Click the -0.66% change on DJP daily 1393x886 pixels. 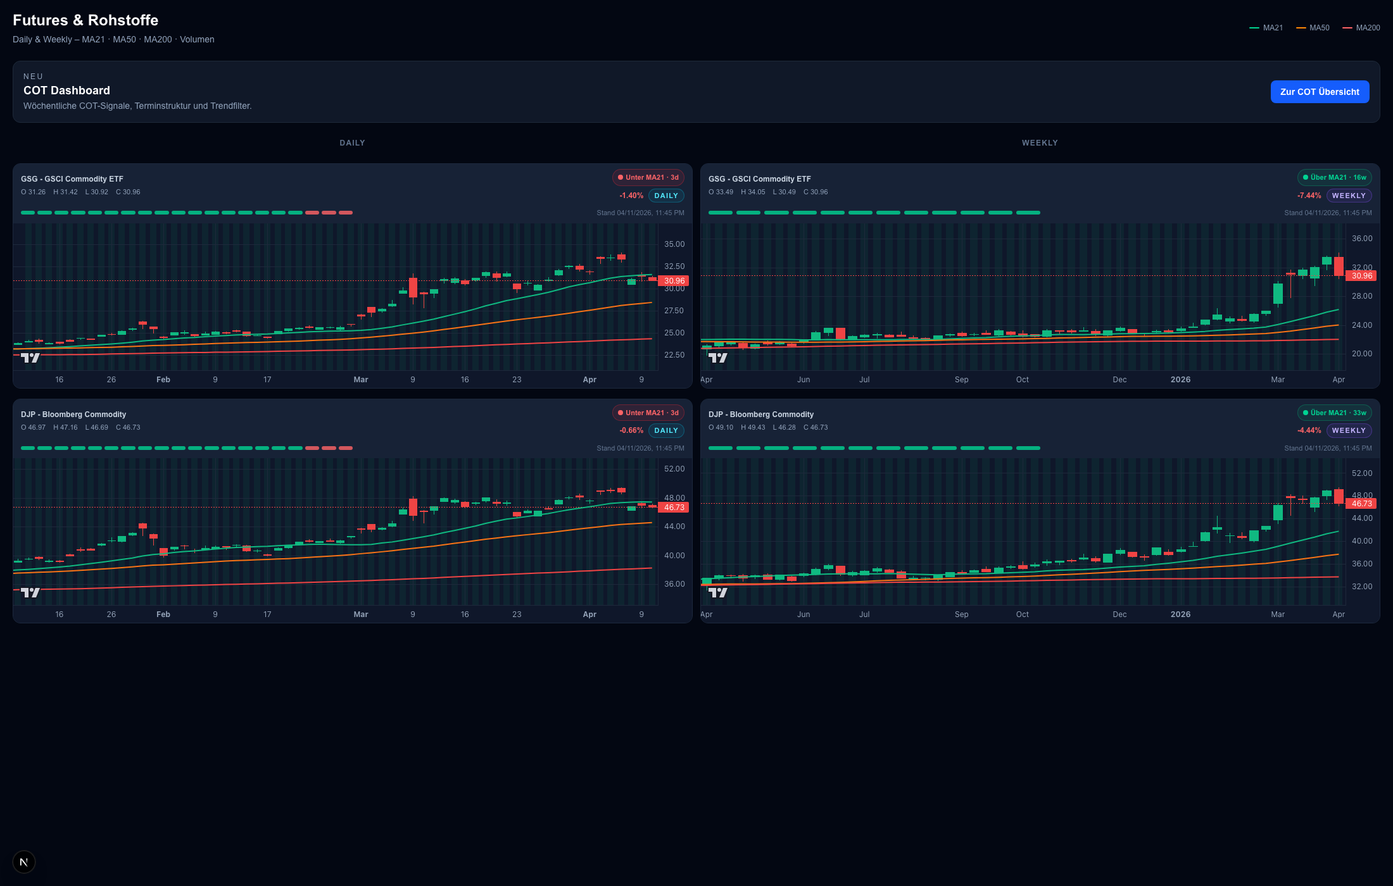coord(631,430)
